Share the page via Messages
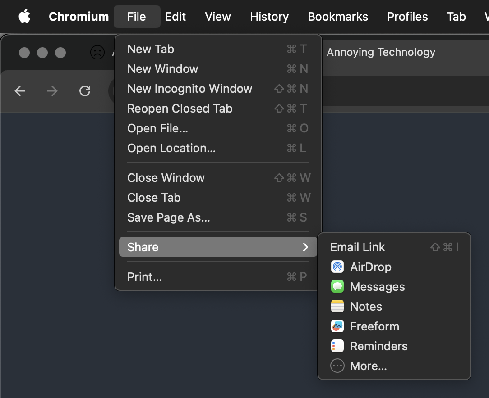489x398 pixels. point(394,287)
